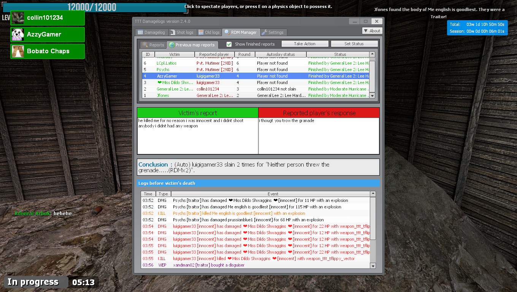
Task: Sort by the Autoslay status column header
Action: (281, 54)
